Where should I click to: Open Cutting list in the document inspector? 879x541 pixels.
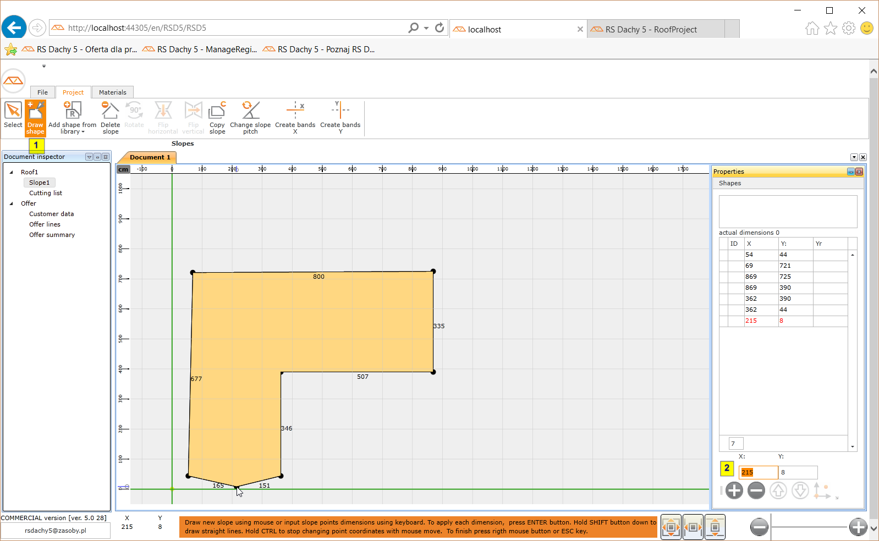[x=46, y=193]
